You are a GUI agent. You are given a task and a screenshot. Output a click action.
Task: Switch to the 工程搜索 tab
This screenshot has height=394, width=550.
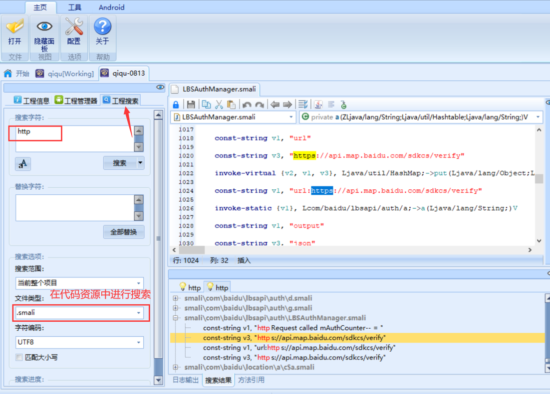(x=121, y=101)
